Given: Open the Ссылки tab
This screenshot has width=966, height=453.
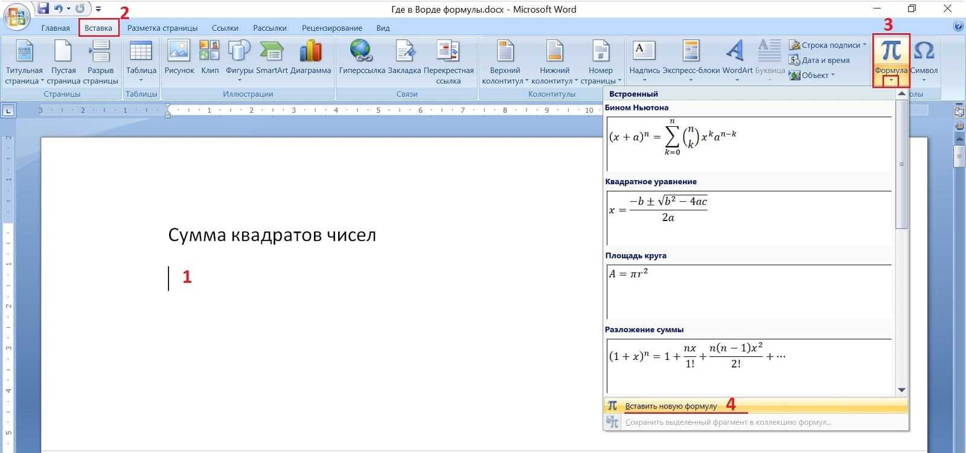Looking at the screenshot, I should 225,28.
